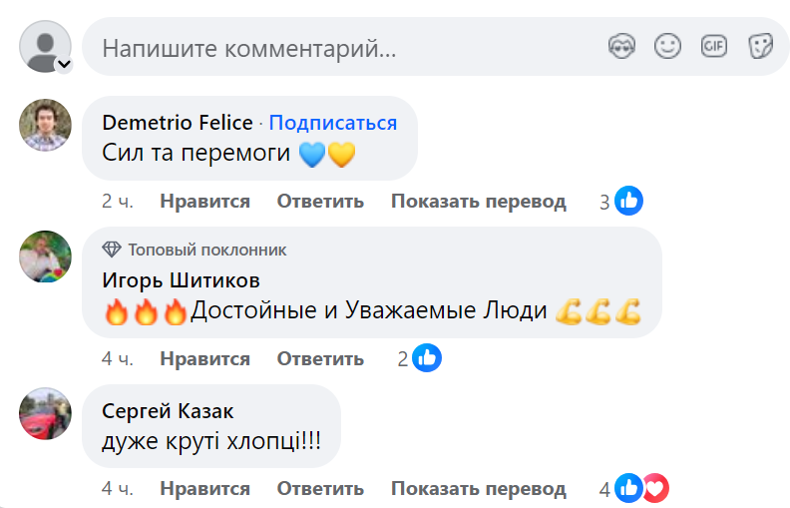This screenshot has height=508, width=790.
Task: Show translation of Demetrio Felice's comment
Action: click(478, 202)
